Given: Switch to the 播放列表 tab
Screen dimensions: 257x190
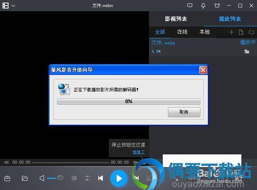Looking at the screenshot, I should click(x=230, y=19).
